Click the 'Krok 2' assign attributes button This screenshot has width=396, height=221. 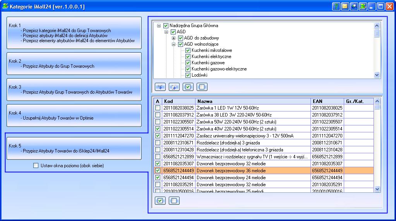pyautogui.click(x=74, y=63)
